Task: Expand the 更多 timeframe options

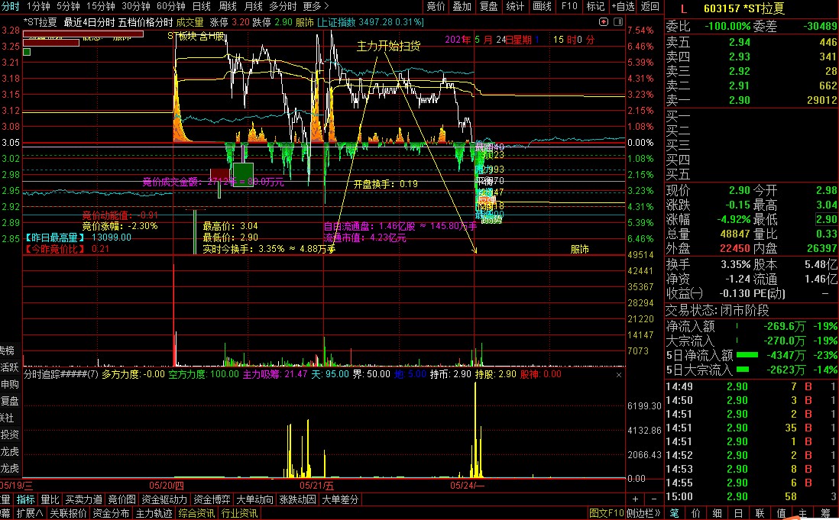Action: [316, 6]
